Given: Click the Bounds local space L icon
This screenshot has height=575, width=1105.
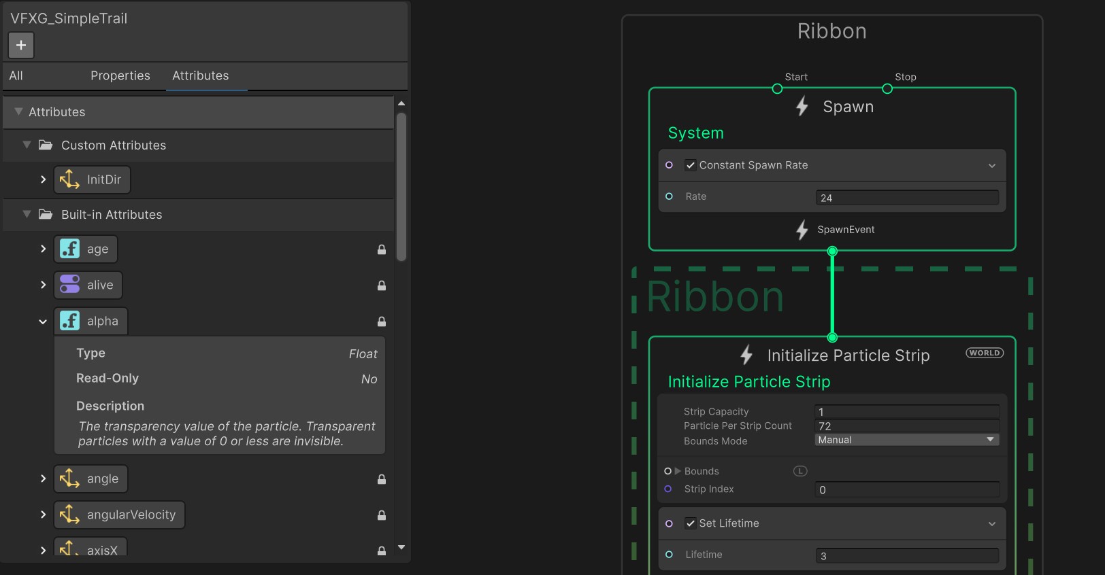Looking at the screenshot, I should coord(800,471).
